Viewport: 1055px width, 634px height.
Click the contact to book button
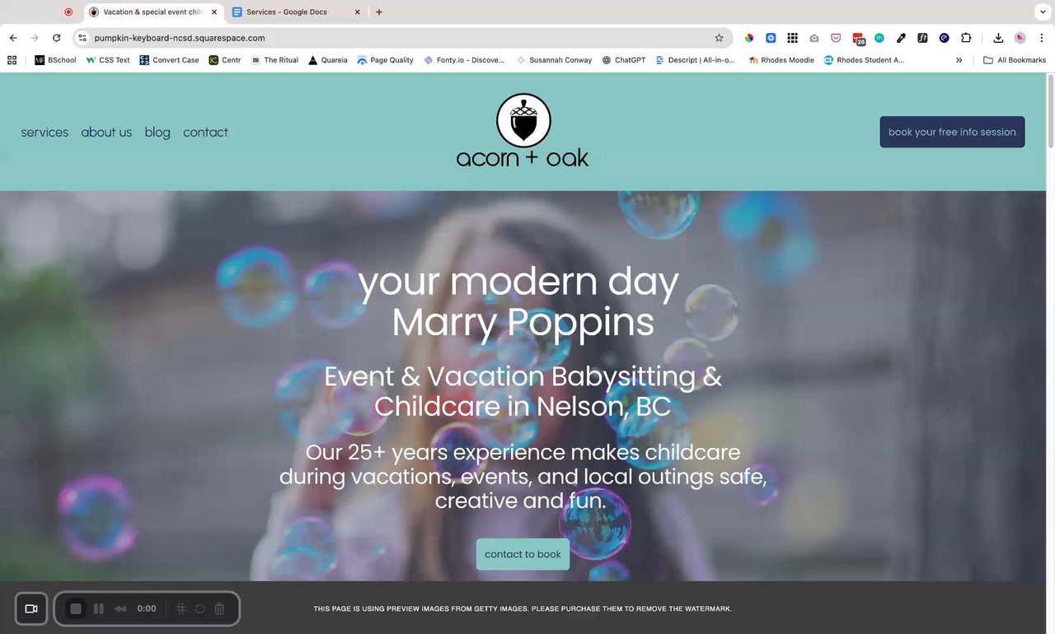(523, 554)
